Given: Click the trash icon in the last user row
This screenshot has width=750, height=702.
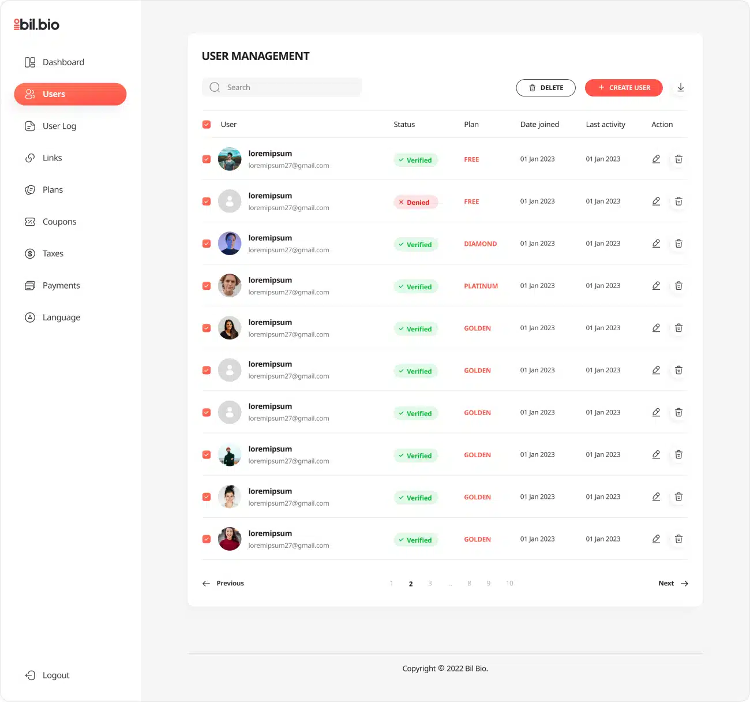Looking at the screenshot, I should [678, 539].
